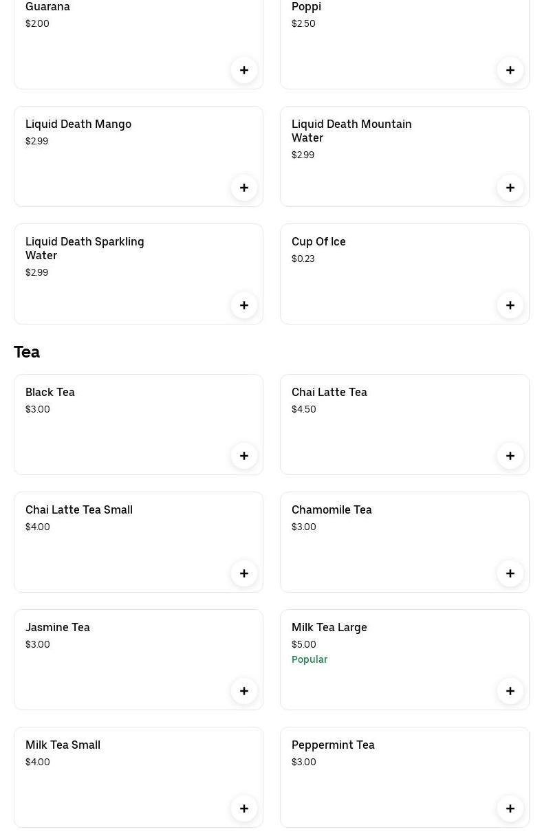Add Cup Of Ice to order
Viewport: 553px width, 834px height.
510,305
